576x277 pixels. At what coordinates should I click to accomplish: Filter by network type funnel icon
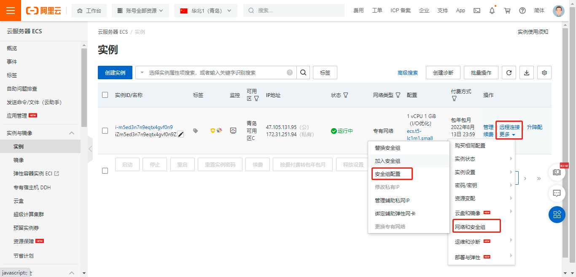click(398, 95)
